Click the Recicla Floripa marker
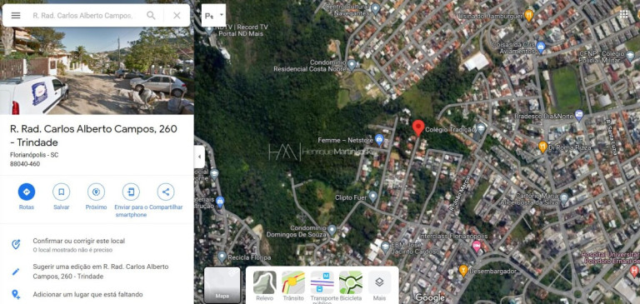640x304 pixels. click(222, 257)
